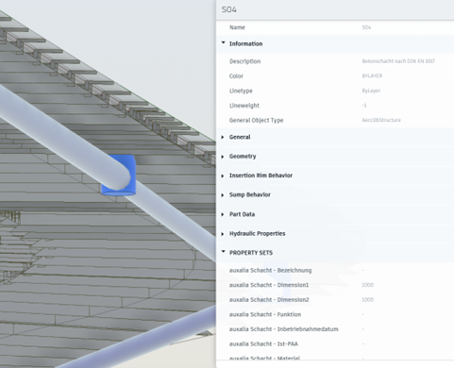Viewport: 454px width, 368px height.
Task: Click the Linetype value ByLayer
Action: (371, 91)
